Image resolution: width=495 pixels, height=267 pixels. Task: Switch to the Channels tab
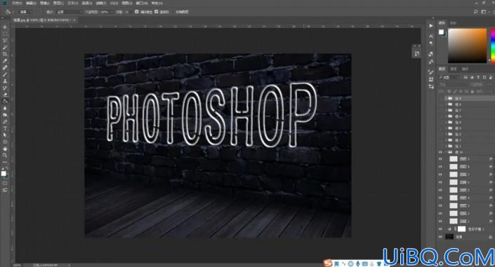point(454,69)
